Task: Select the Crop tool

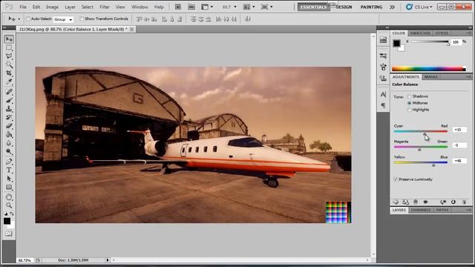Action: (x=9, y=73)
